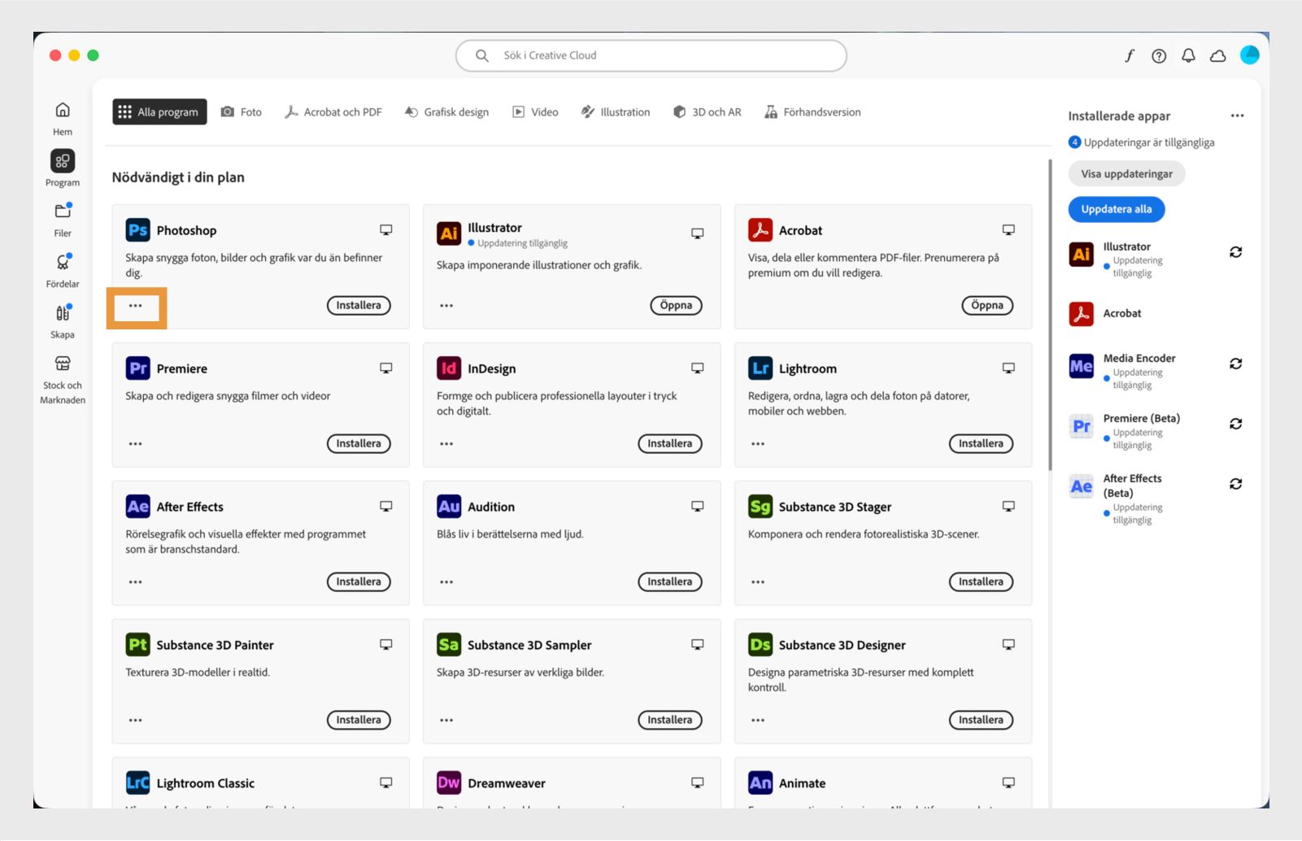Open more options for After Effects card
The image size is (1302, 841).
136,582
